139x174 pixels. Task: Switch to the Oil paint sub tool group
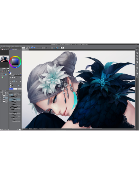15,95
